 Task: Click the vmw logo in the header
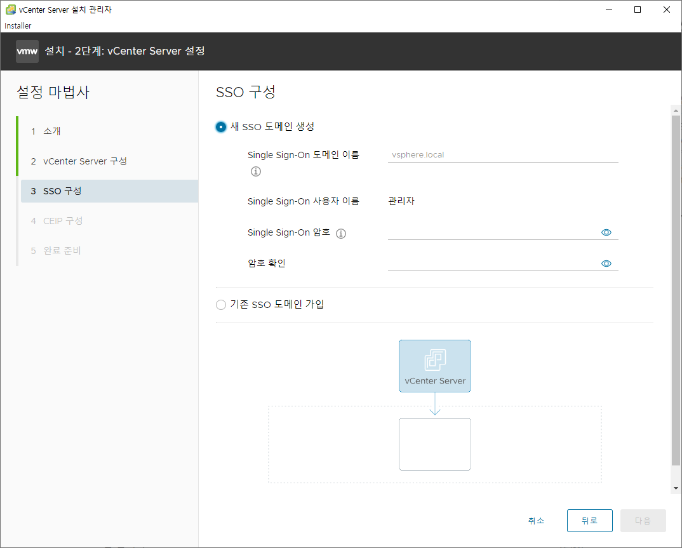27,51
